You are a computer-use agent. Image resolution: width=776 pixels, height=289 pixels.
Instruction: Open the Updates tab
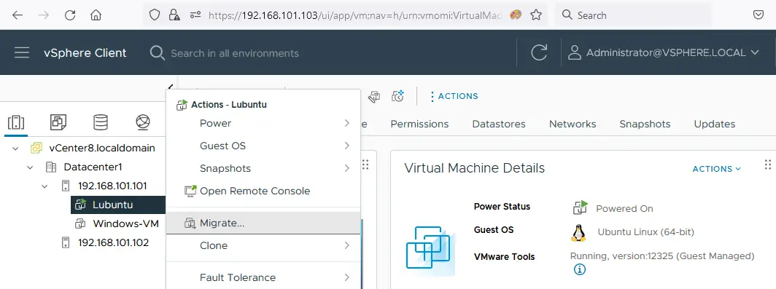(x=715, y=124)
